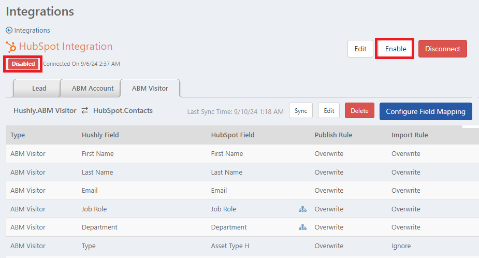479x258 pixels.
Task: Go back via the Integrations link
Action: point(32,30)
